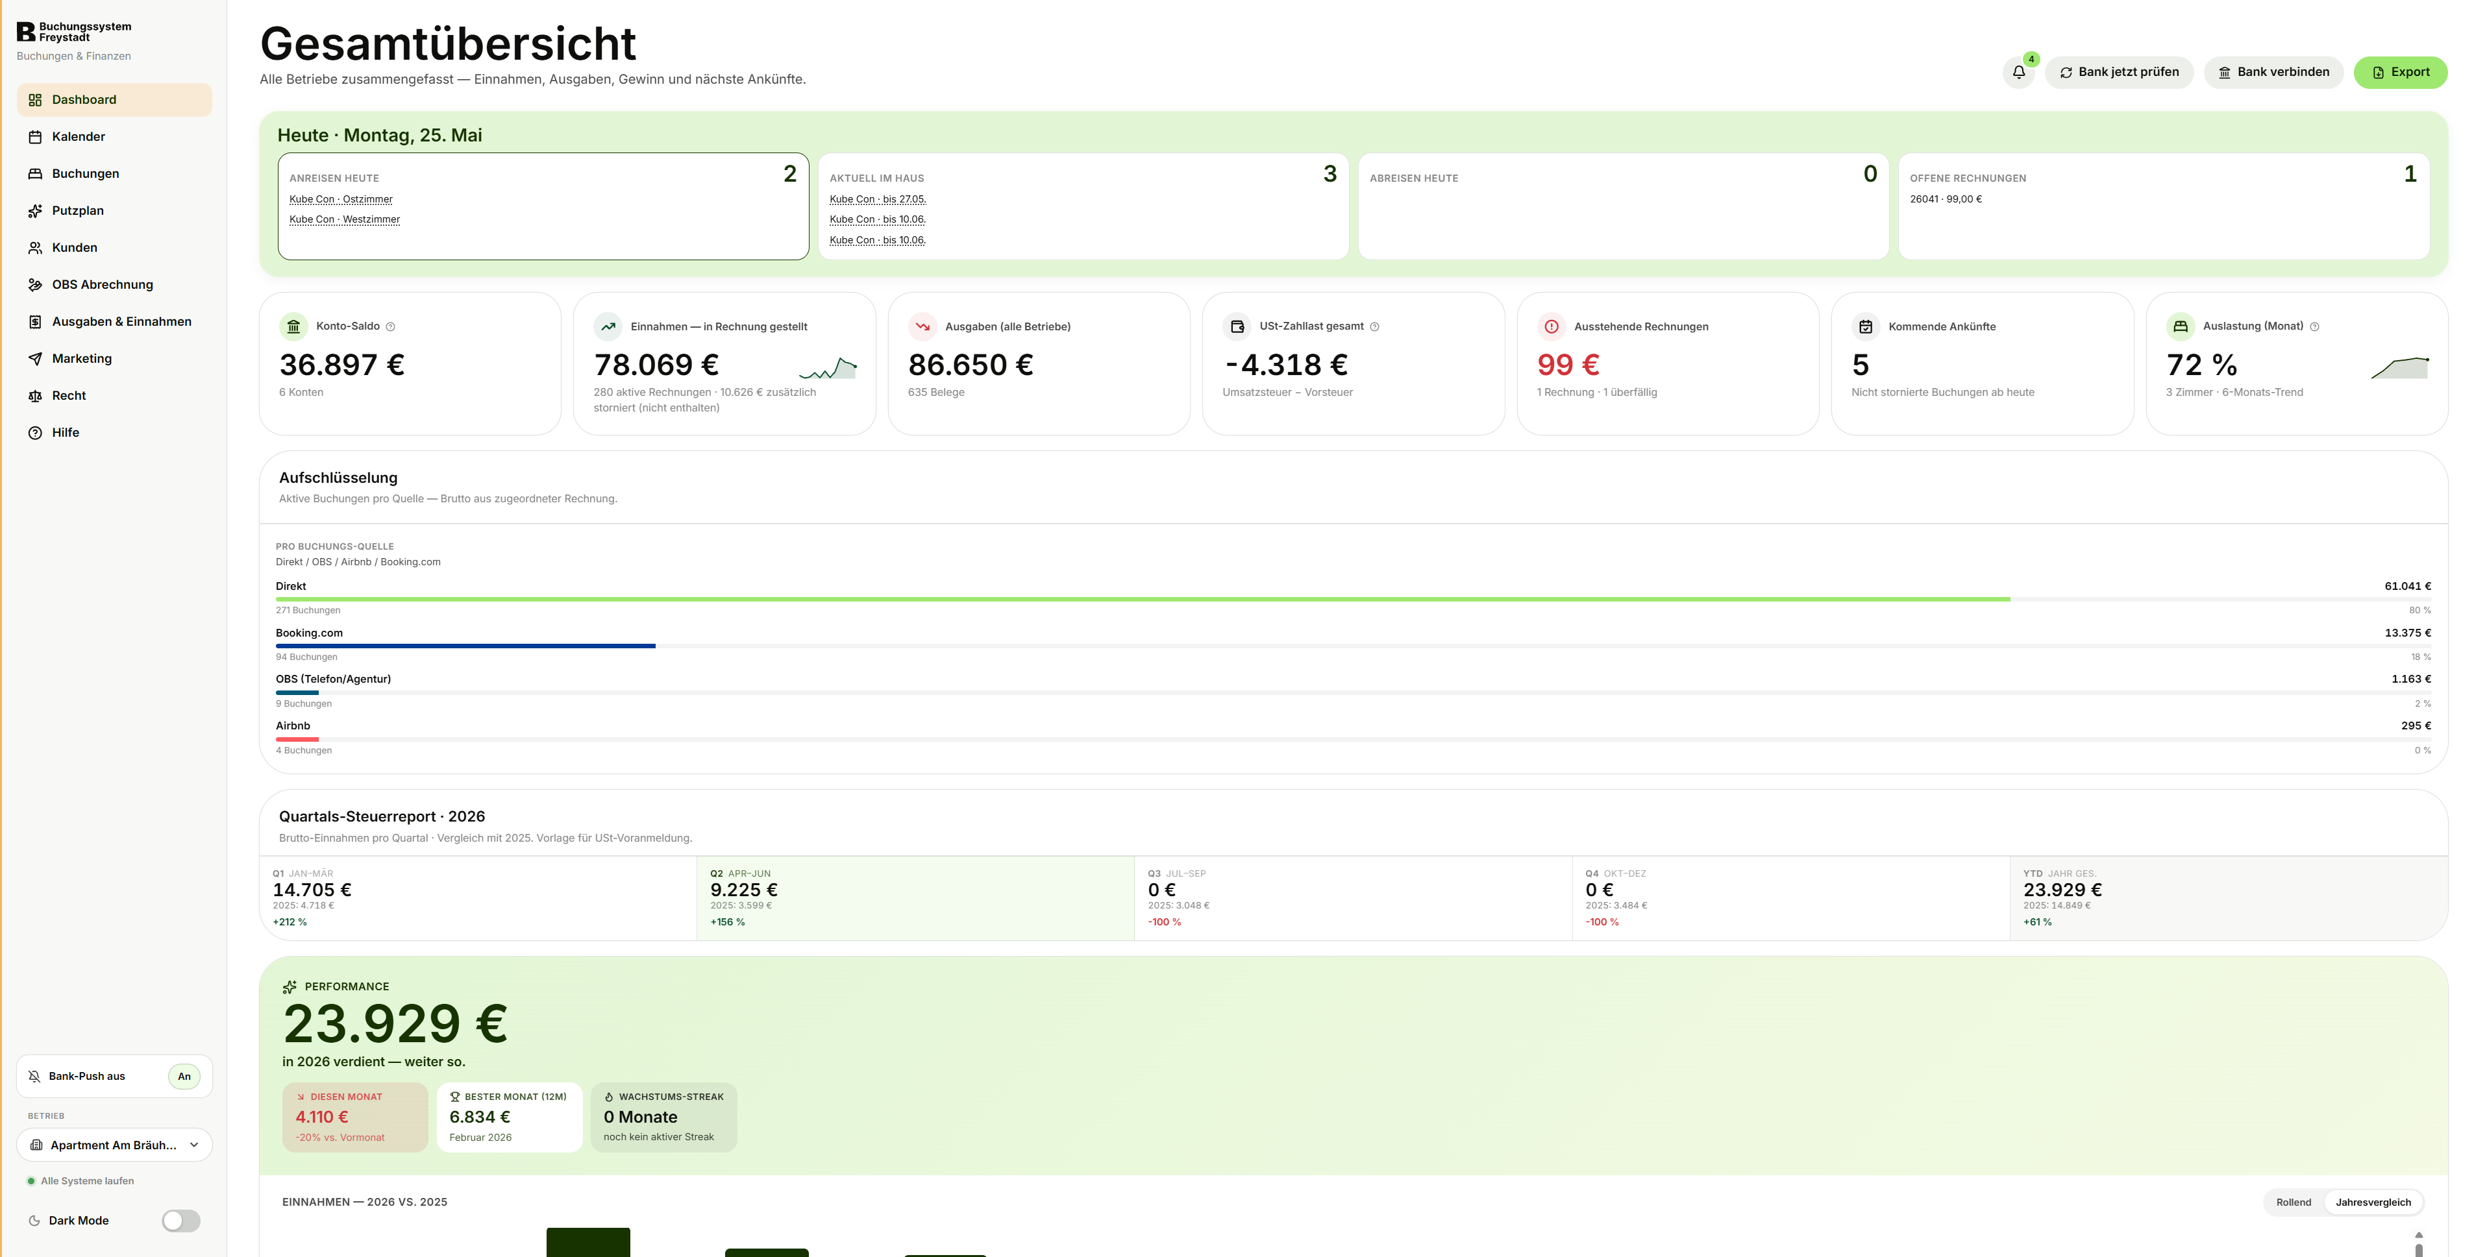This screenshot has height=1257, width=2474.
Task: Click the Booking.com blue progress bar
Action: 466,646
